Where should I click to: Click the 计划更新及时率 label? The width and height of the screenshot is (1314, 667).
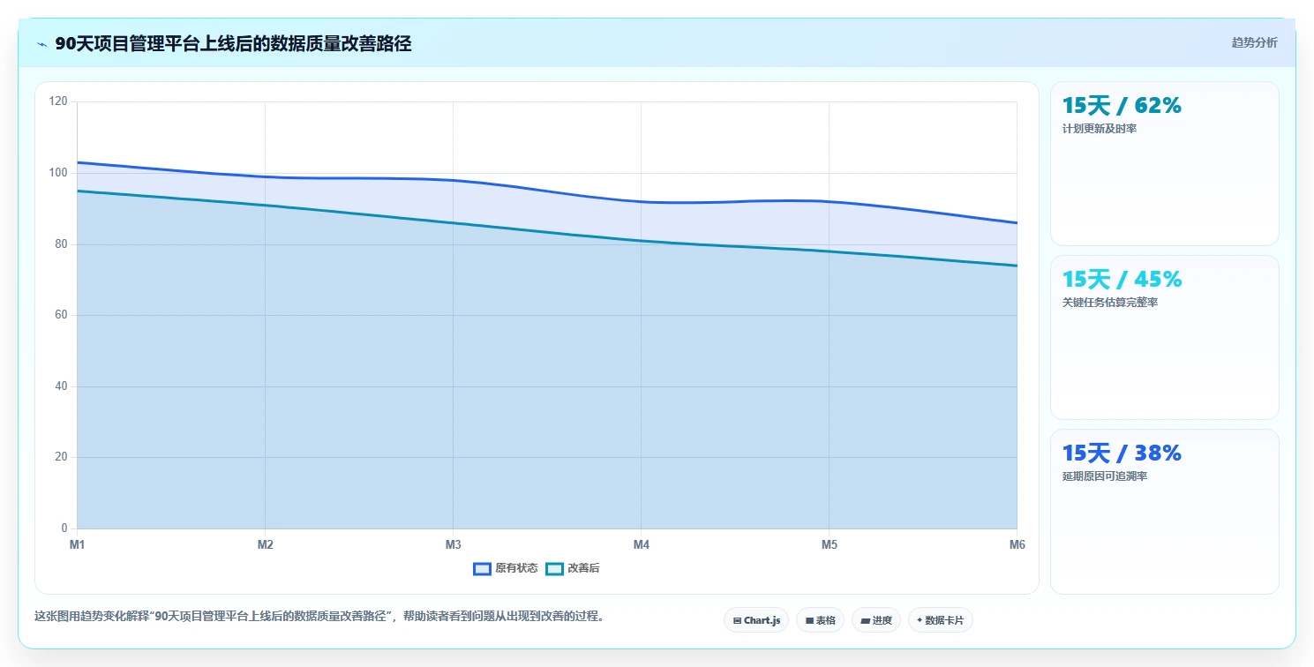tap(1100, 129)
